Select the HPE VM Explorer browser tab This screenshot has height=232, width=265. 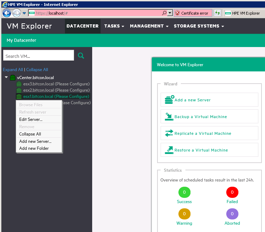click(x=243, y=13)
